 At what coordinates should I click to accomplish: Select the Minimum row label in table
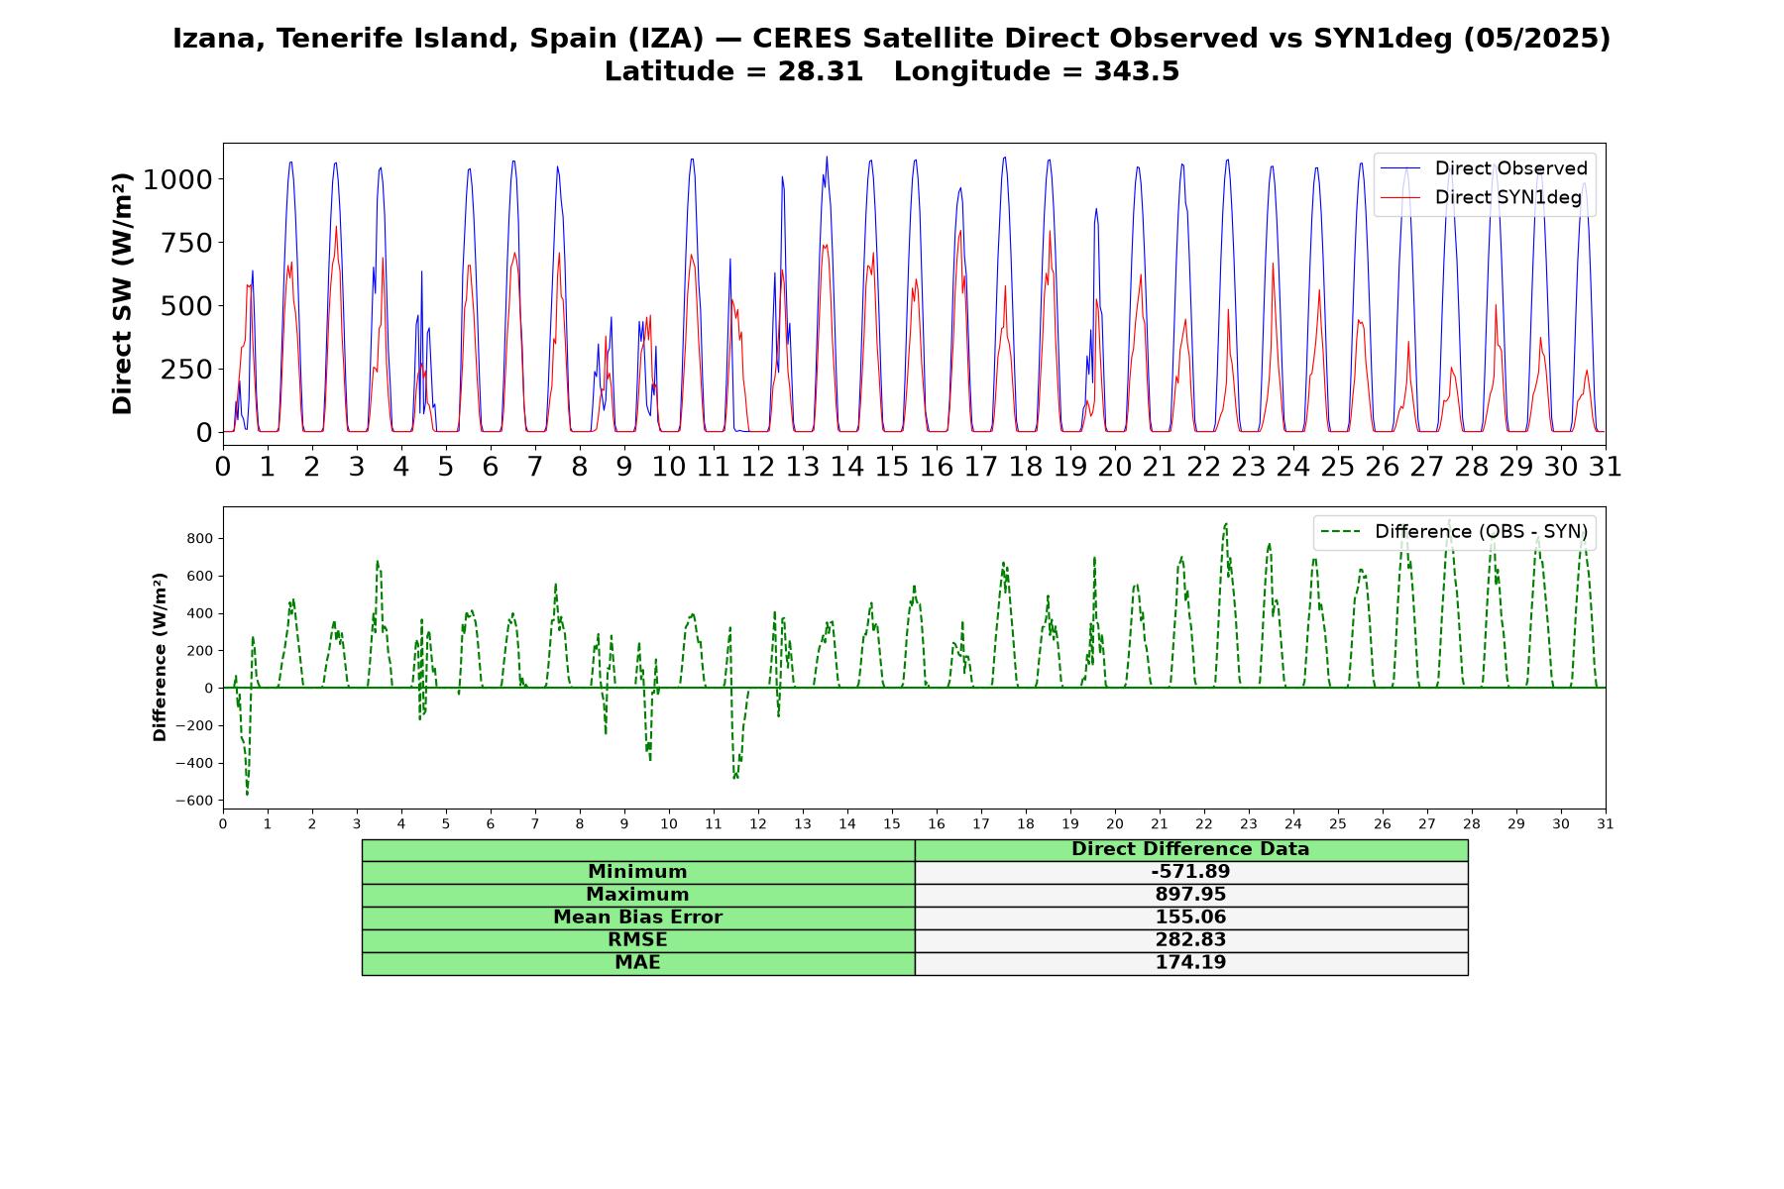pos(637,872)
